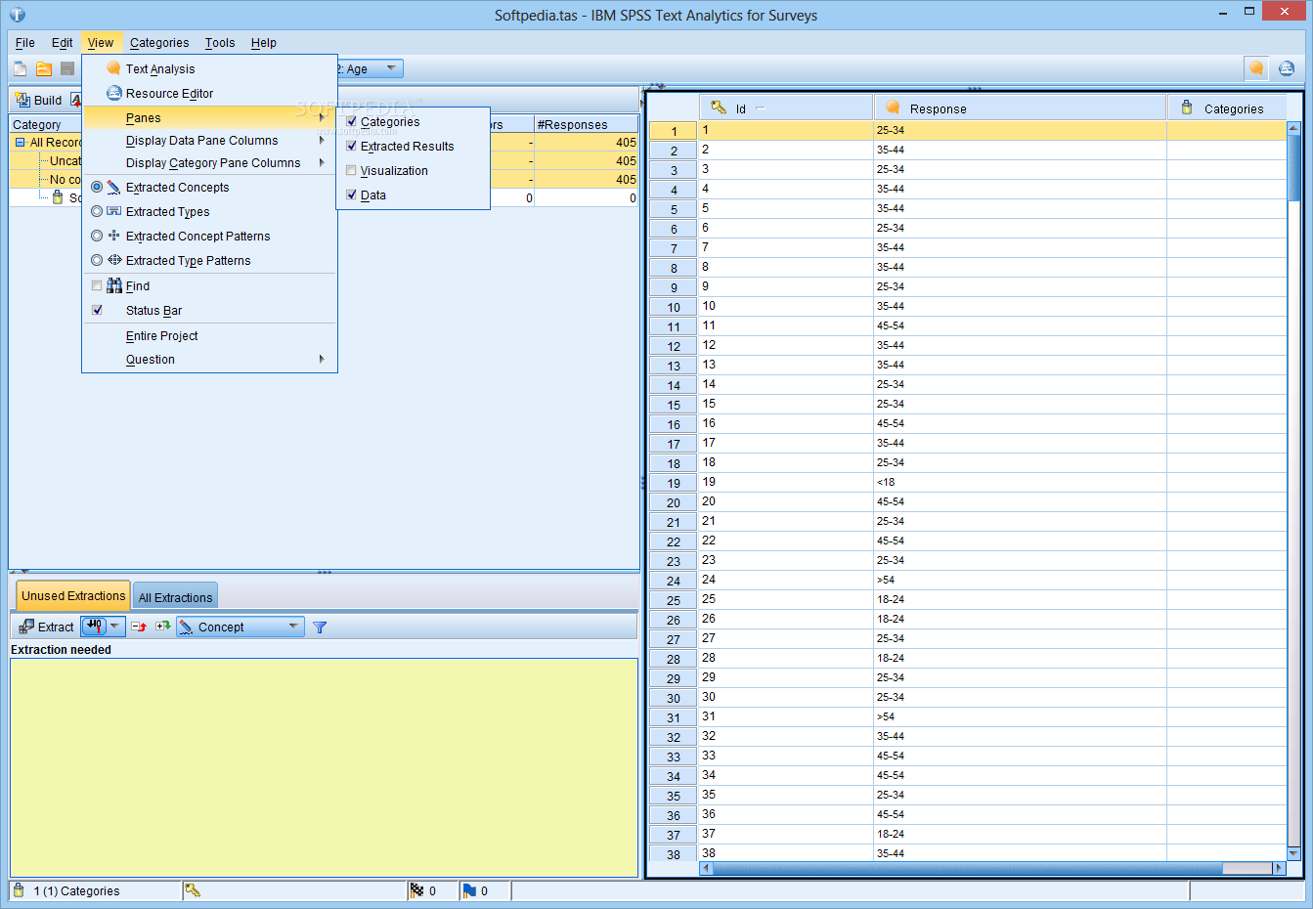This screenshot has height=909, width=1313.
Task: Toggle the Extracted Results pane checkbox
Action: click(x=352, y=146)
